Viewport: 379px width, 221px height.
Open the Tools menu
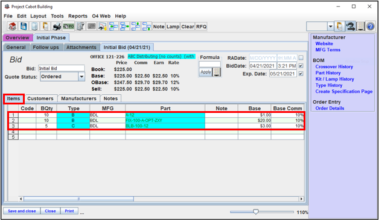(57, 16)
